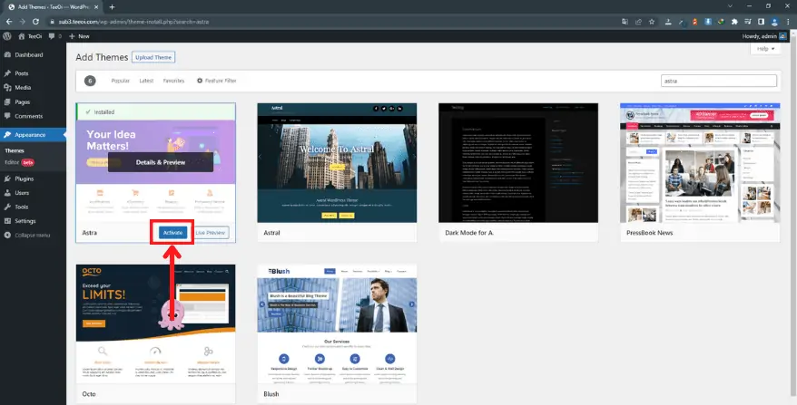This screenshot has width=797, height=405.
Task: Click Live Preview for the Astra theme
Action: tap(211, 233)
